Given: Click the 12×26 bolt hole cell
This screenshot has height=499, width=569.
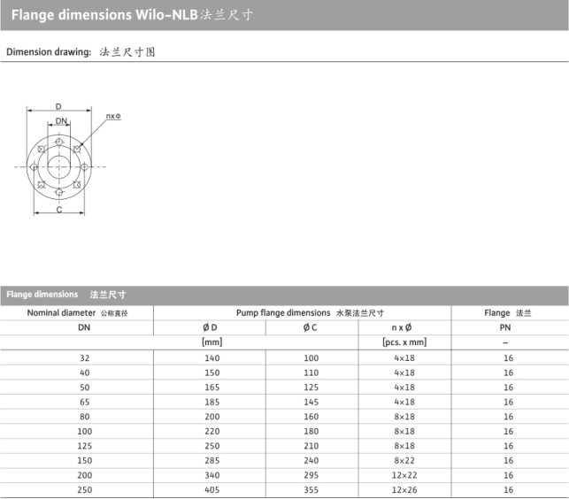Looking at the screenshot, I should coord(404,489).
